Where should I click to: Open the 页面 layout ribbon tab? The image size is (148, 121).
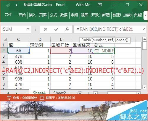(x=43, y=15)
